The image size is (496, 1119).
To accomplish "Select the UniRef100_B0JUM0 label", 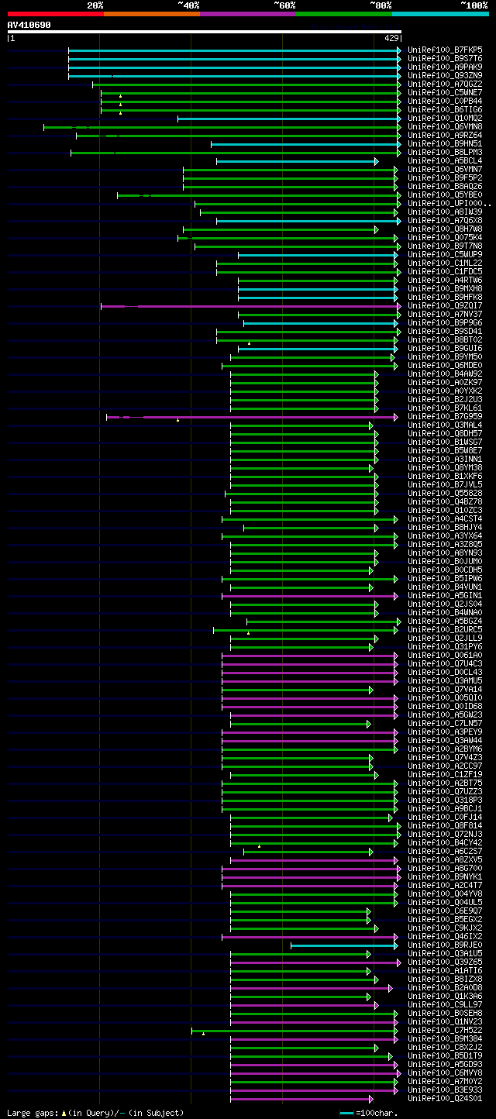I will click(445, 562).
